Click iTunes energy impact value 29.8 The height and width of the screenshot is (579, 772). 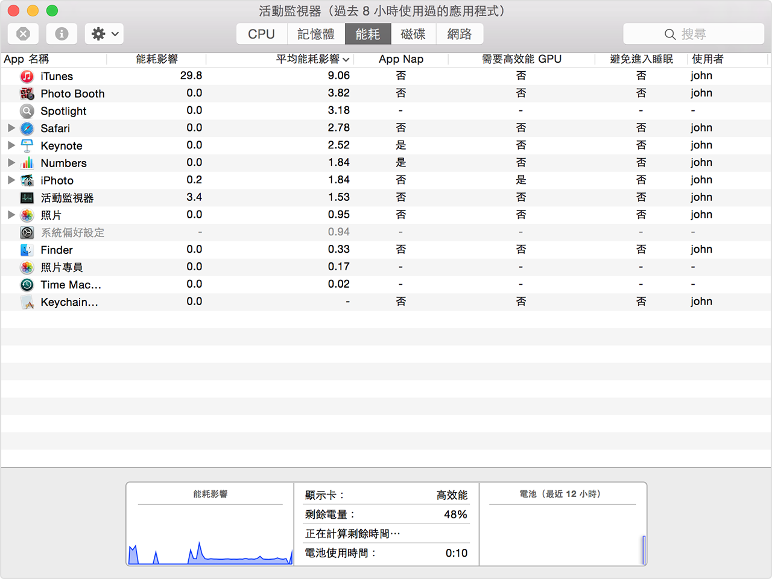click(x=191, y=75)
